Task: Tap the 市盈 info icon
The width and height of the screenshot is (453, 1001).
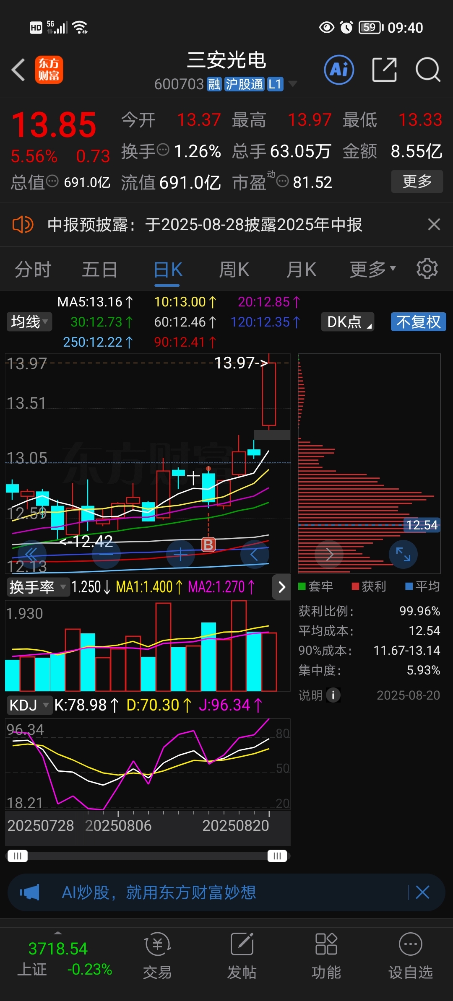Action: [x=283, y=182]
